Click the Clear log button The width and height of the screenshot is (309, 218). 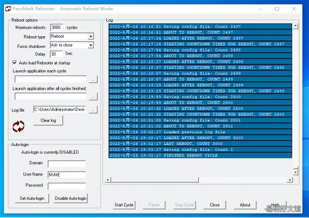click(48, 120)
